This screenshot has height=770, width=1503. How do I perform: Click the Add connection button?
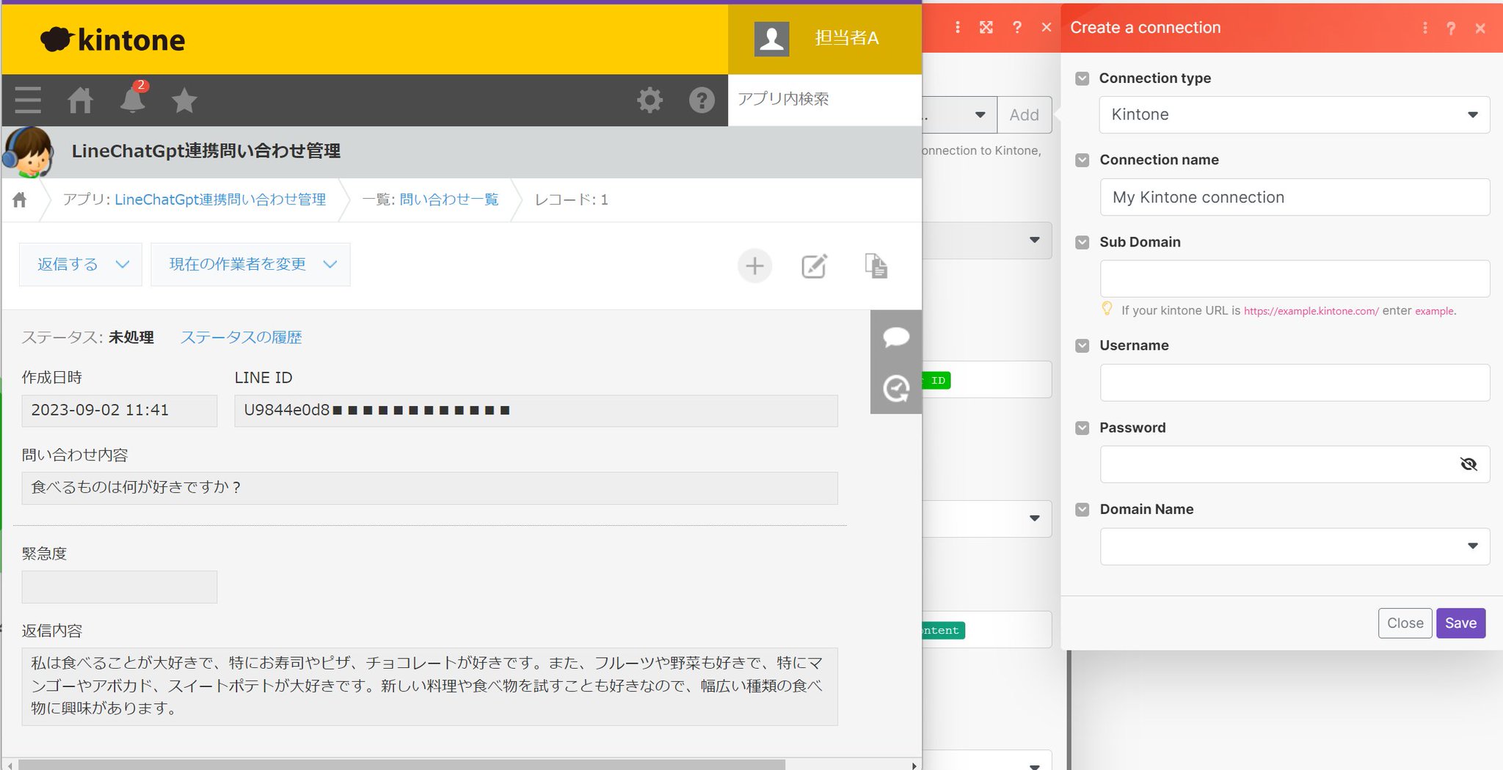pos(1024,115)
